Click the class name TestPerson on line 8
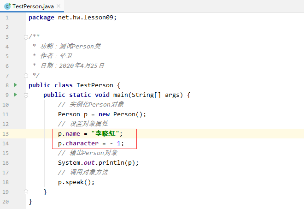The image size is (304, 209). (x=95, y=85)
